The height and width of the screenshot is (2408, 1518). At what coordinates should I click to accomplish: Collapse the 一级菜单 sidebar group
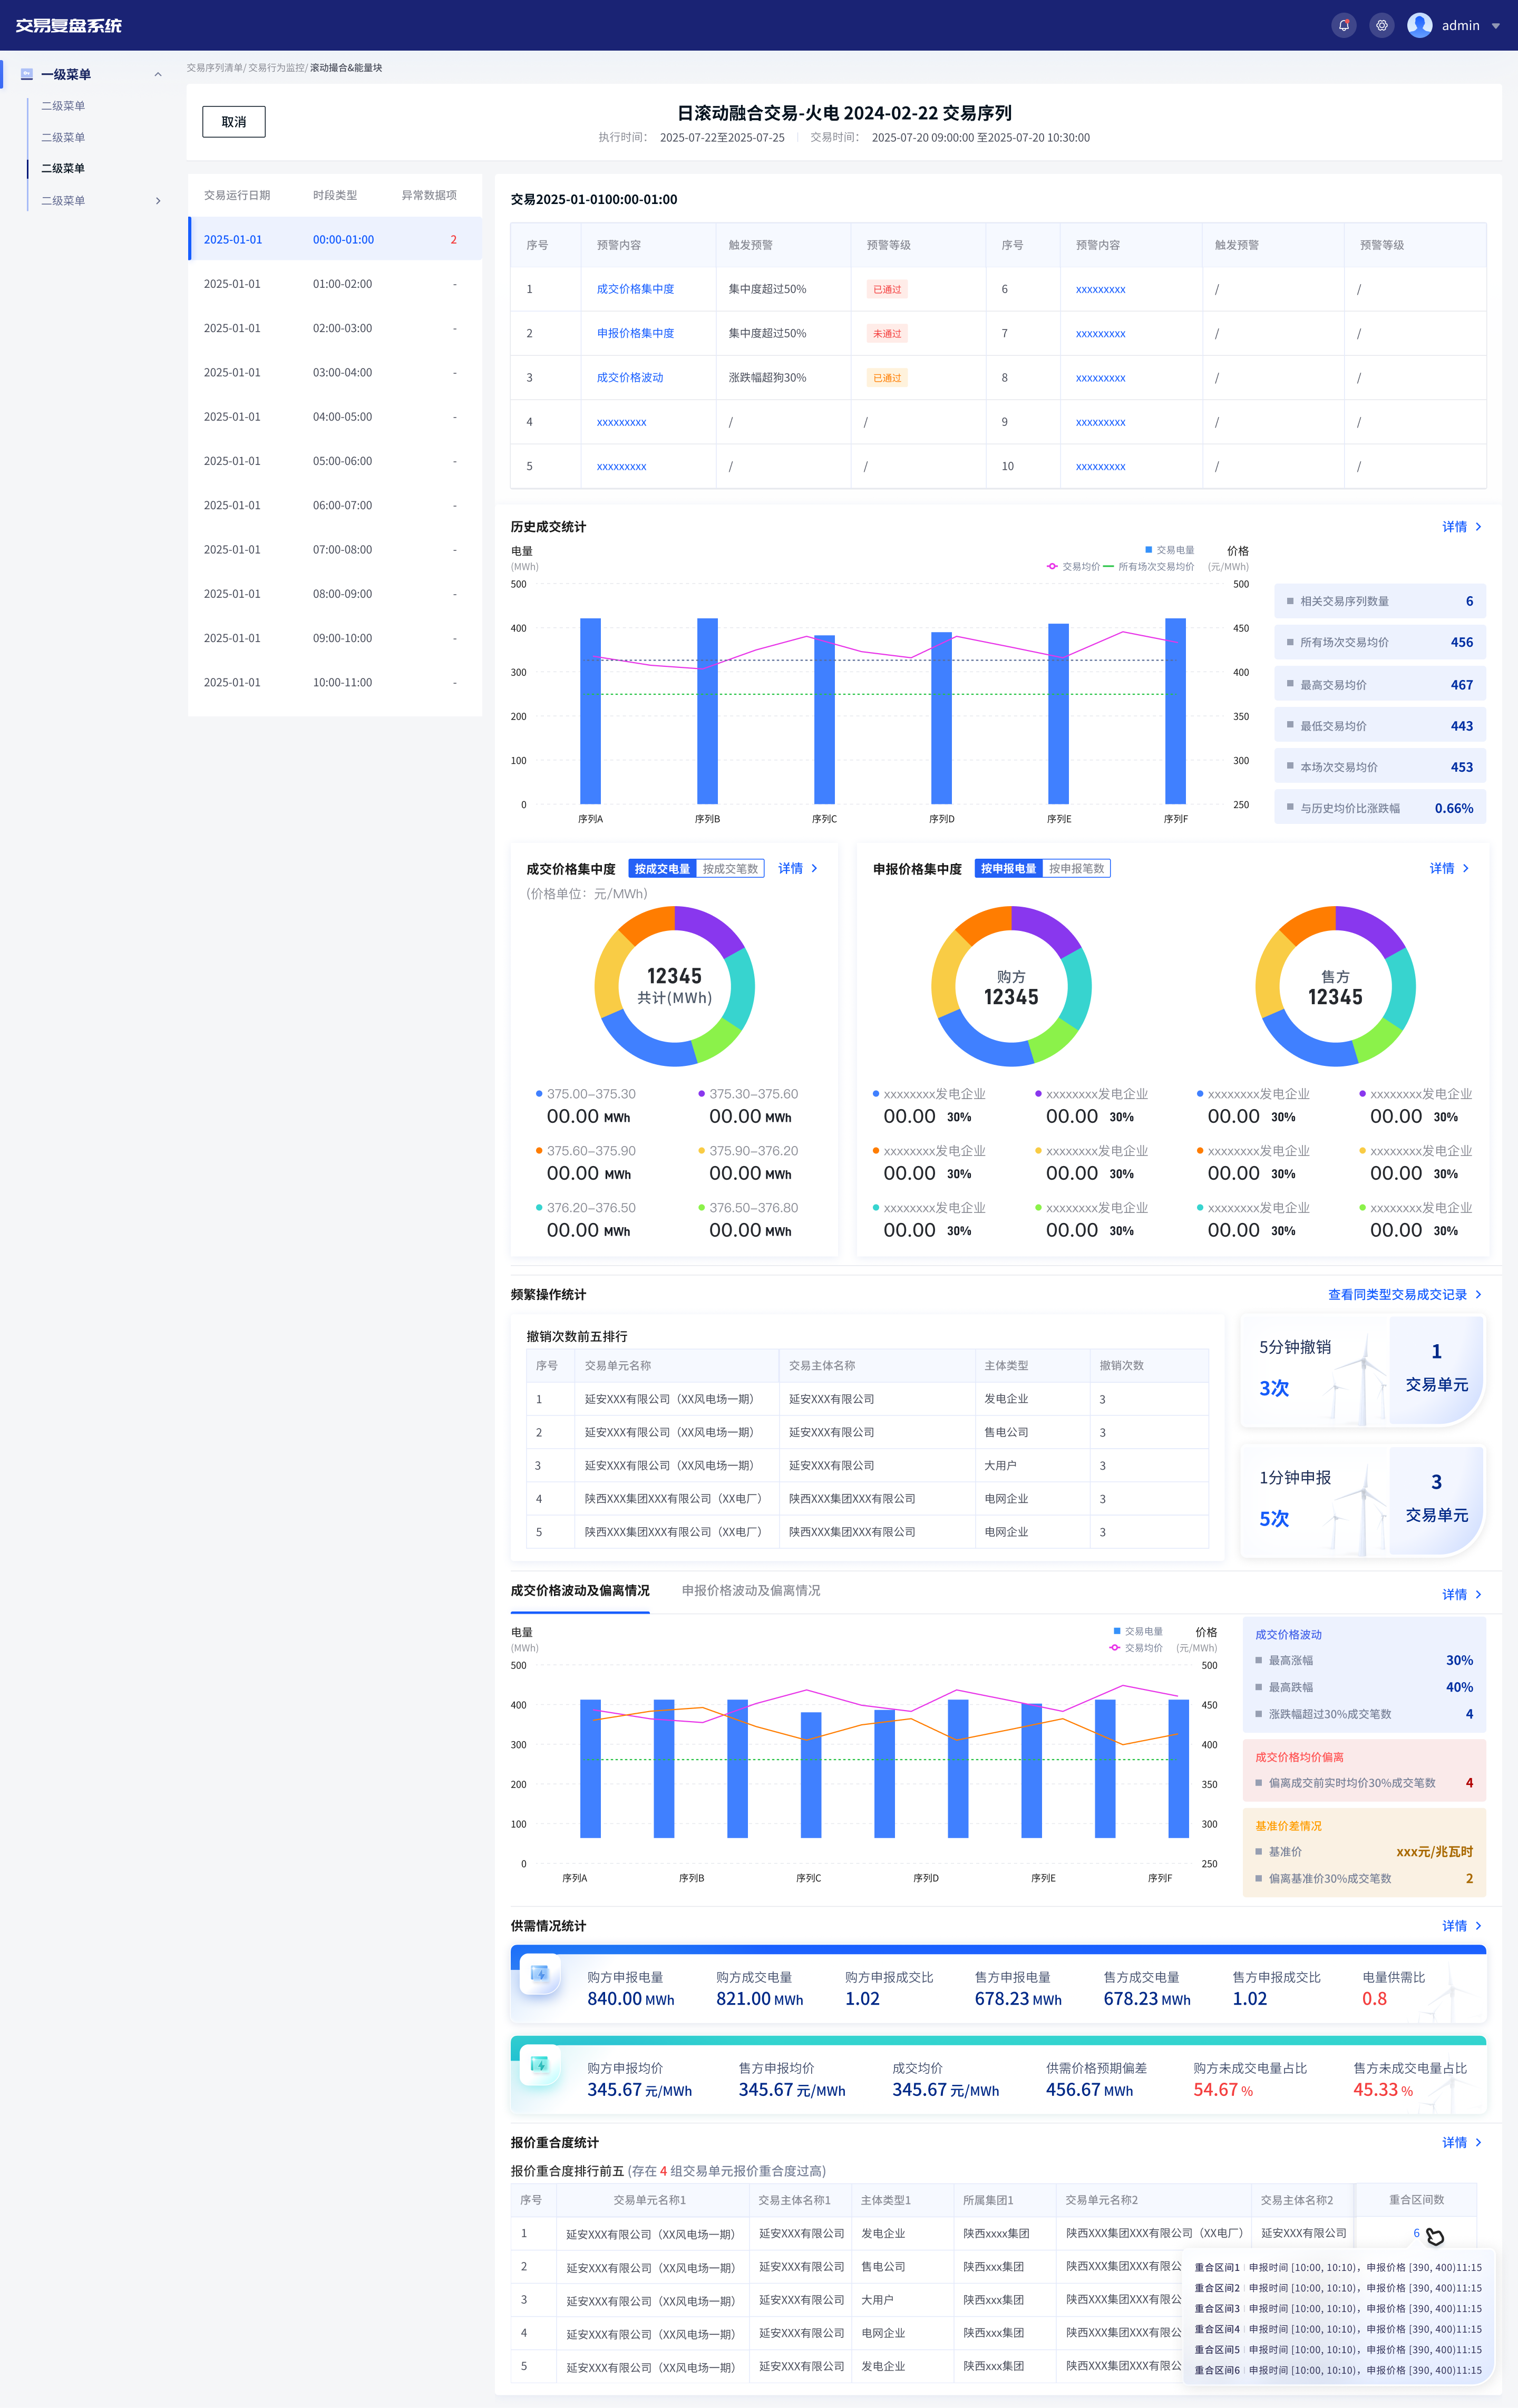tap(158, 75)
